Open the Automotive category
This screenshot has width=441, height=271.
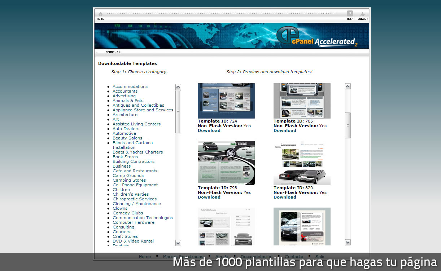[124, 133]
